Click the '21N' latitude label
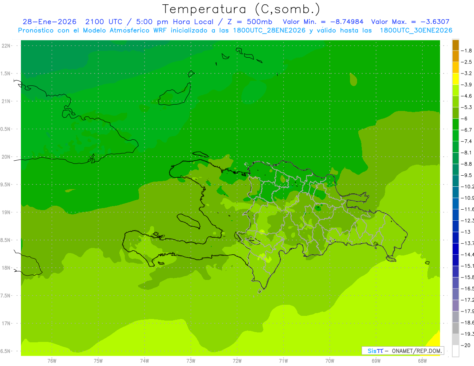This screenshot has height=366, width=474. tap(6, 101)
